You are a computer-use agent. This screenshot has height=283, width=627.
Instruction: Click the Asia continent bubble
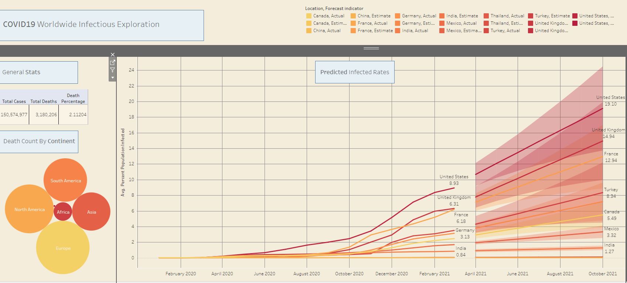tap(91, 212)
